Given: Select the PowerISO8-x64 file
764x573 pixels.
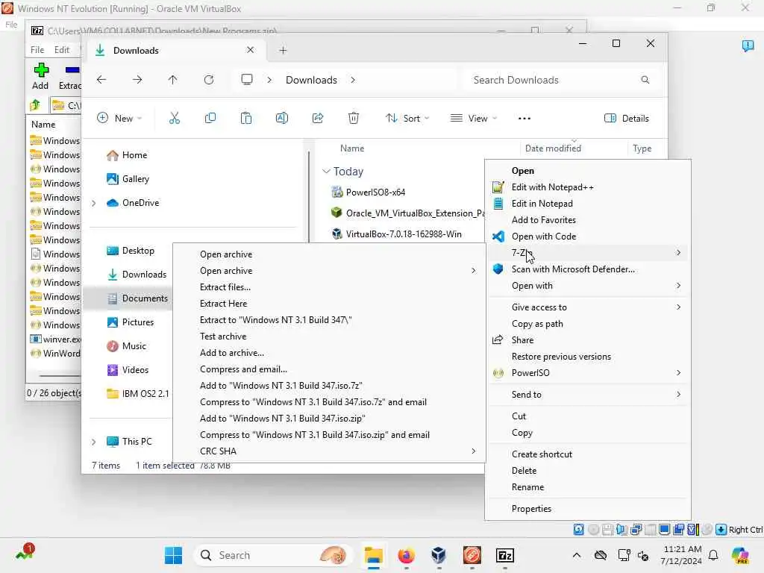Looking at the screenshot, I should (x=375, y=192).
